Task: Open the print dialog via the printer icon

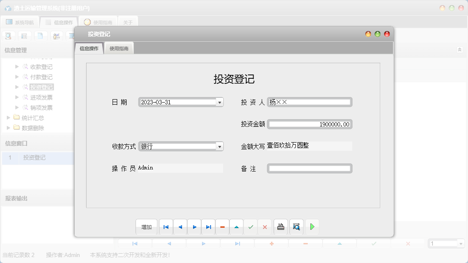Action: pyautogui.click(x=280, y=226)
